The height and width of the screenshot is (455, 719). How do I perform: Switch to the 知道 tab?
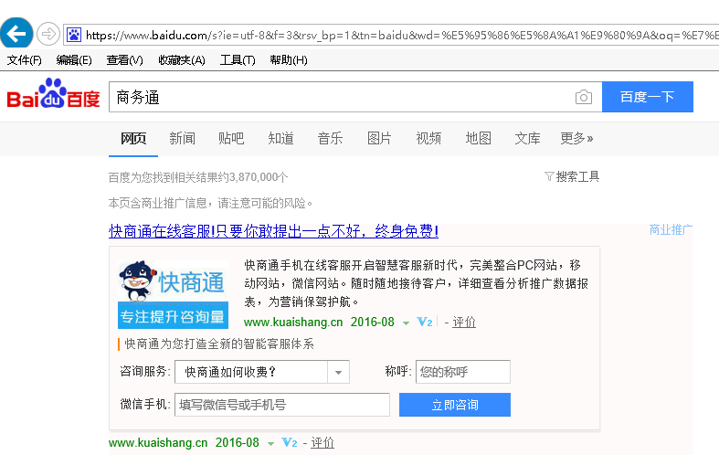[280, 138]
